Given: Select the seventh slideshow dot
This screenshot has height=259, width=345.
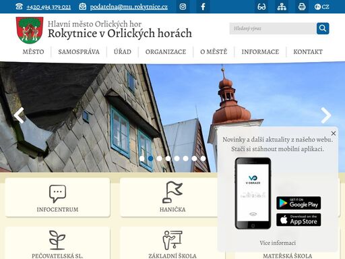Looking at the screenshot, I should [x=195, y=159].
